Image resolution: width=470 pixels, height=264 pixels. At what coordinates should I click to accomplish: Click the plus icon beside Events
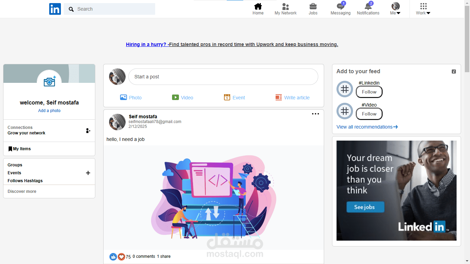point(88,173)
